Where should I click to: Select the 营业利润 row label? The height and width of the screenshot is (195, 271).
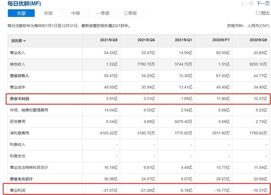(x=17, y=190)
